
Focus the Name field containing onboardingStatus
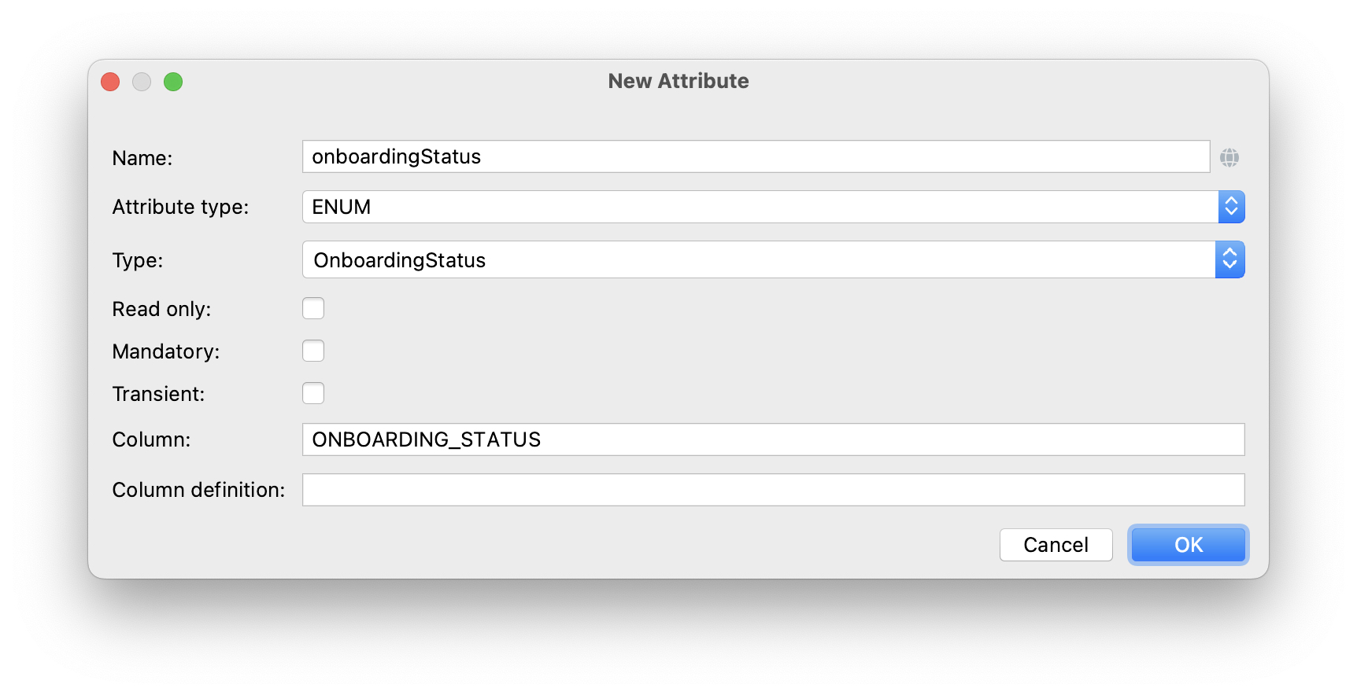(756, 156)
